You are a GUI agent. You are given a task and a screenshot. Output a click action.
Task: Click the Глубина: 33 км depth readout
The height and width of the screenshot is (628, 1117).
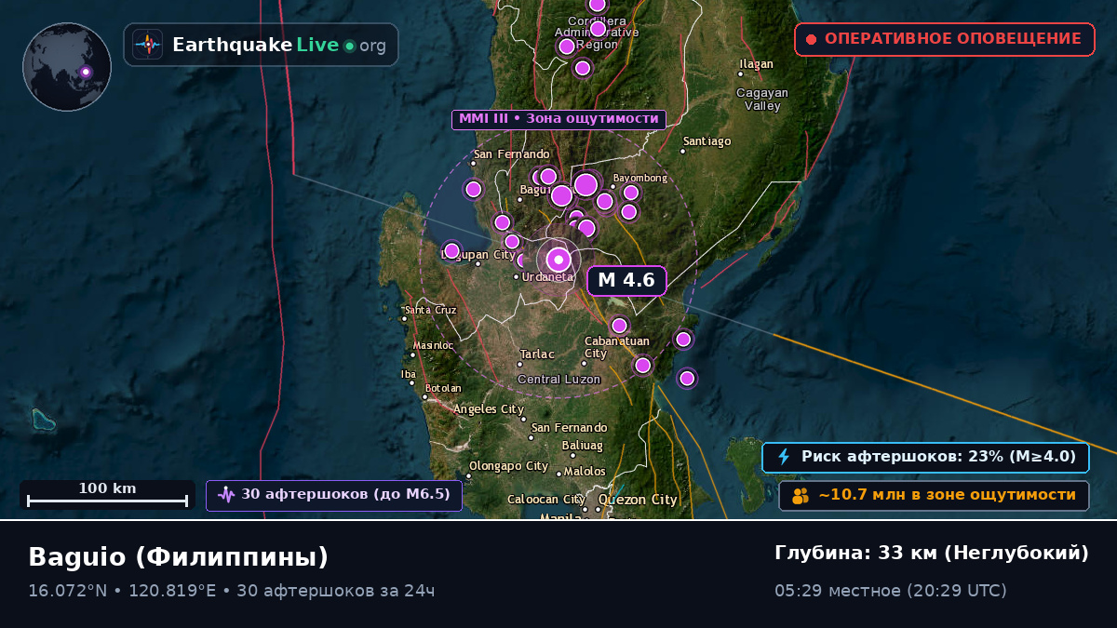[x=932, y=554]
